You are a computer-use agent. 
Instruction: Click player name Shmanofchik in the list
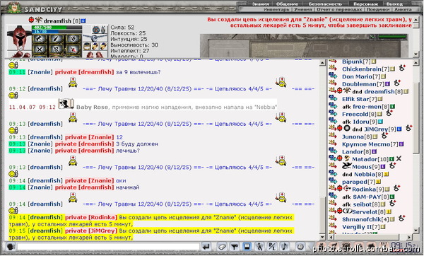click(362, 219)
